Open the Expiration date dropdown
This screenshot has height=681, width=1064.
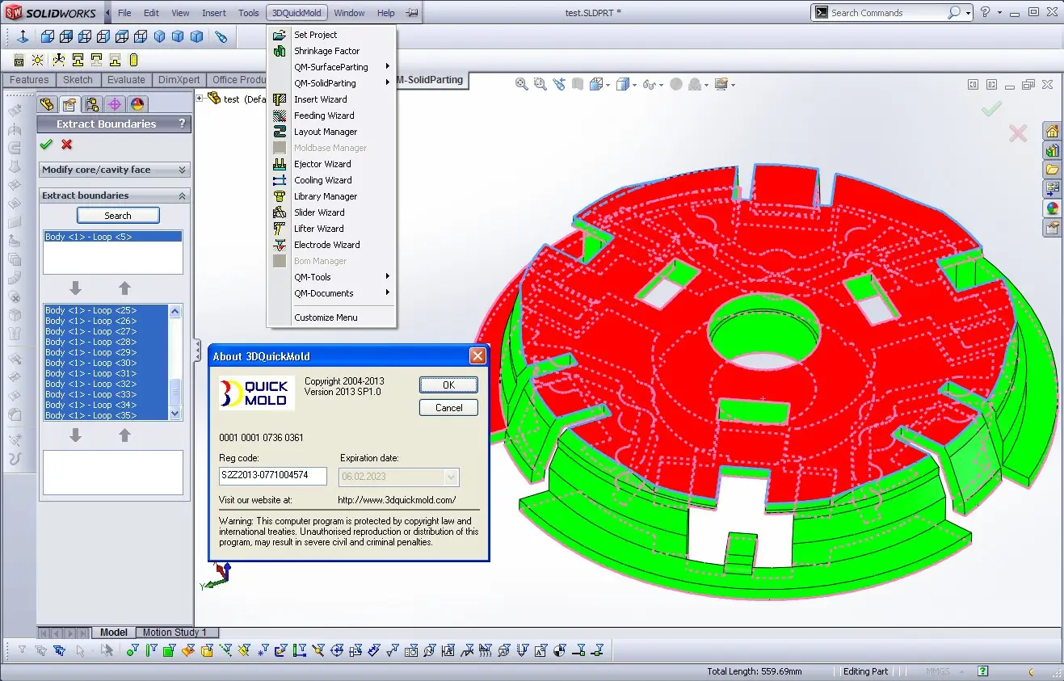pyautogui.click(x=452, y=477)
